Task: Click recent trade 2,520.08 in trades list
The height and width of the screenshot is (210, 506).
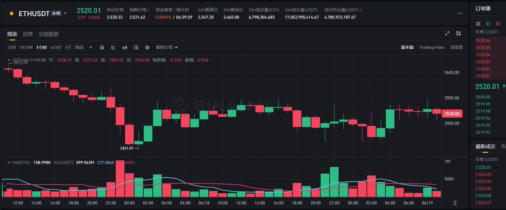Action: (483, 195)
